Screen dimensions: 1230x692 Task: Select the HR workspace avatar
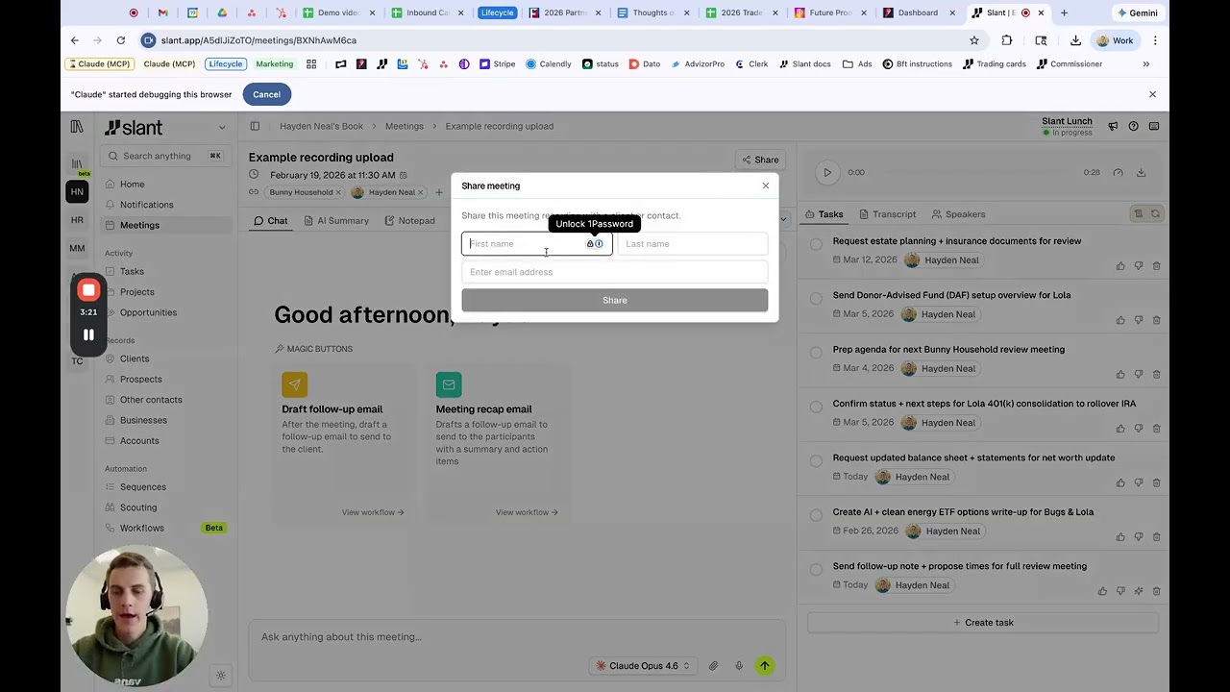(77, 220)
